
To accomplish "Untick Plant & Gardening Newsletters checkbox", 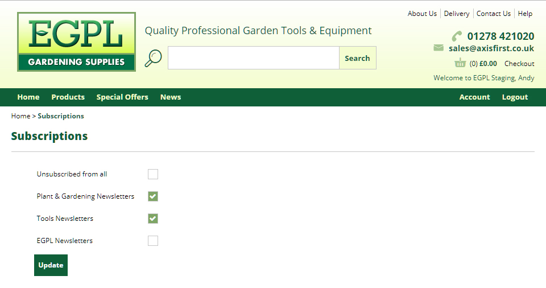I will pyautogui.click(x=153, y=196).
